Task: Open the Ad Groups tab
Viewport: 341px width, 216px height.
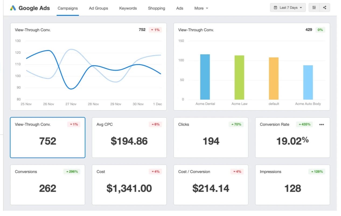Action: pos(98,8)
